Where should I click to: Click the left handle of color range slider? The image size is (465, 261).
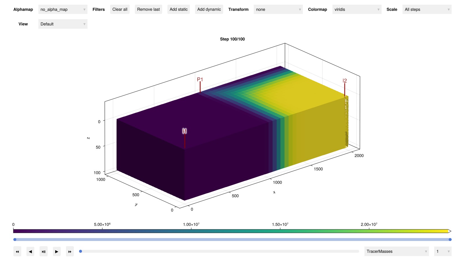15,240
